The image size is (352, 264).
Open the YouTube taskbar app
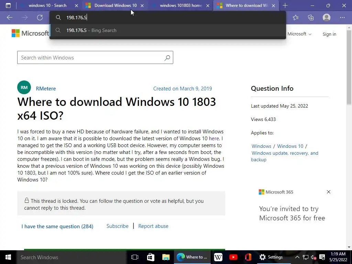233,257
